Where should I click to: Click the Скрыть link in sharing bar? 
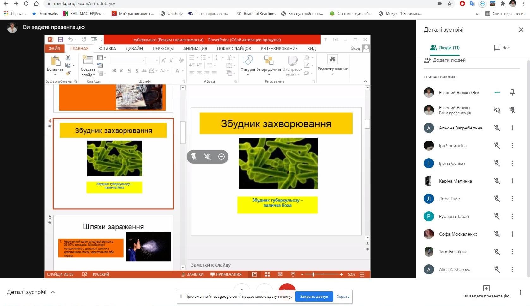(x=343, y=297)
